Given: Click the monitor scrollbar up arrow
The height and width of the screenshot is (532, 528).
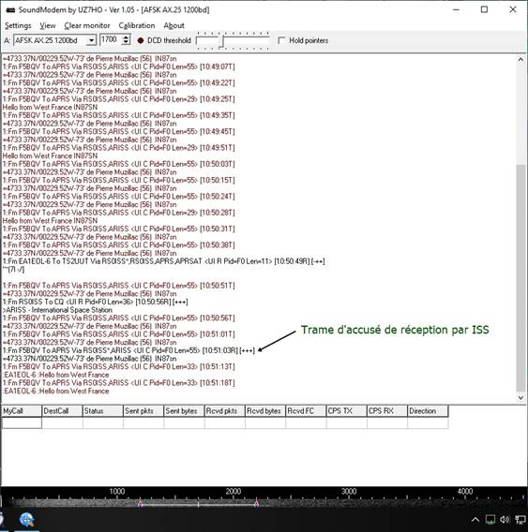Looking at the screenshot, I should [520, 59].
